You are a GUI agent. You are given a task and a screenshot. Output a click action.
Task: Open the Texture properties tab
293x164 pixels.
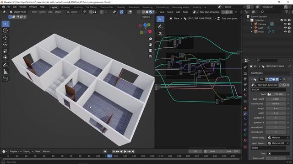(245, 147)
